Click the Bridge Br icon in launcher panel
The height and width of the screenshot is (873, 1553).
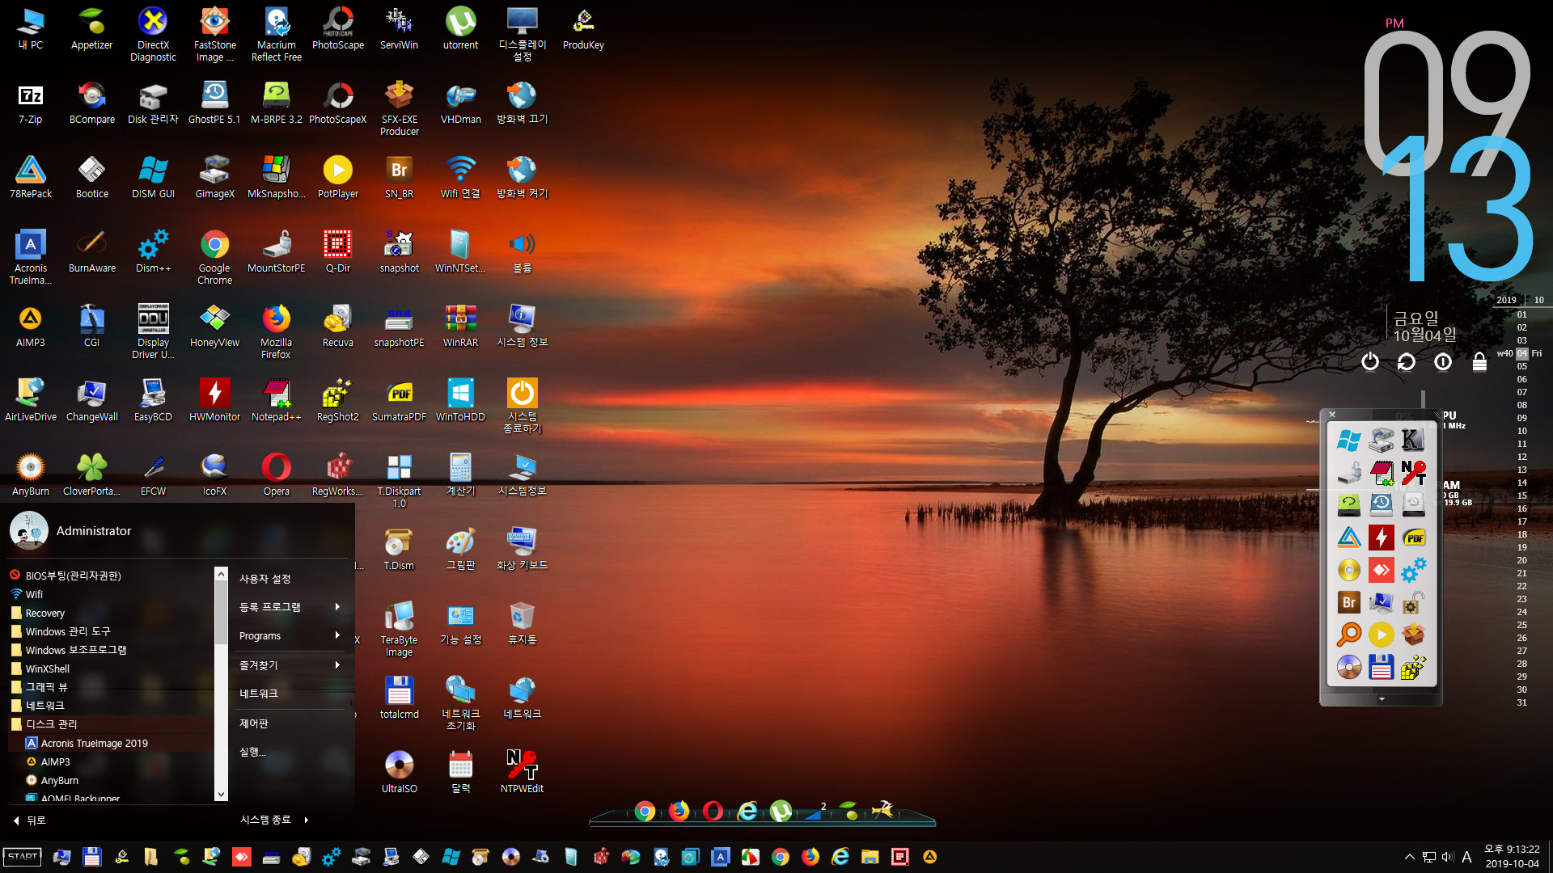[1348, 602]
